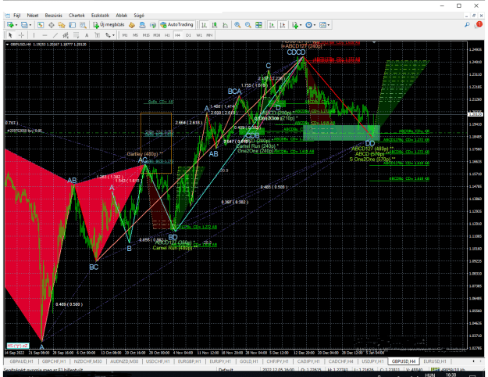Screen dimensions: 488x377
Task: Open the Fájl menu
Action: click(x=17, y=16)
